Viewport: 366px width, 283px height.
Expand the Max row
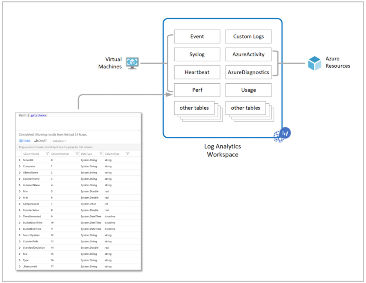pyautogui.click(x=20, y=198)
